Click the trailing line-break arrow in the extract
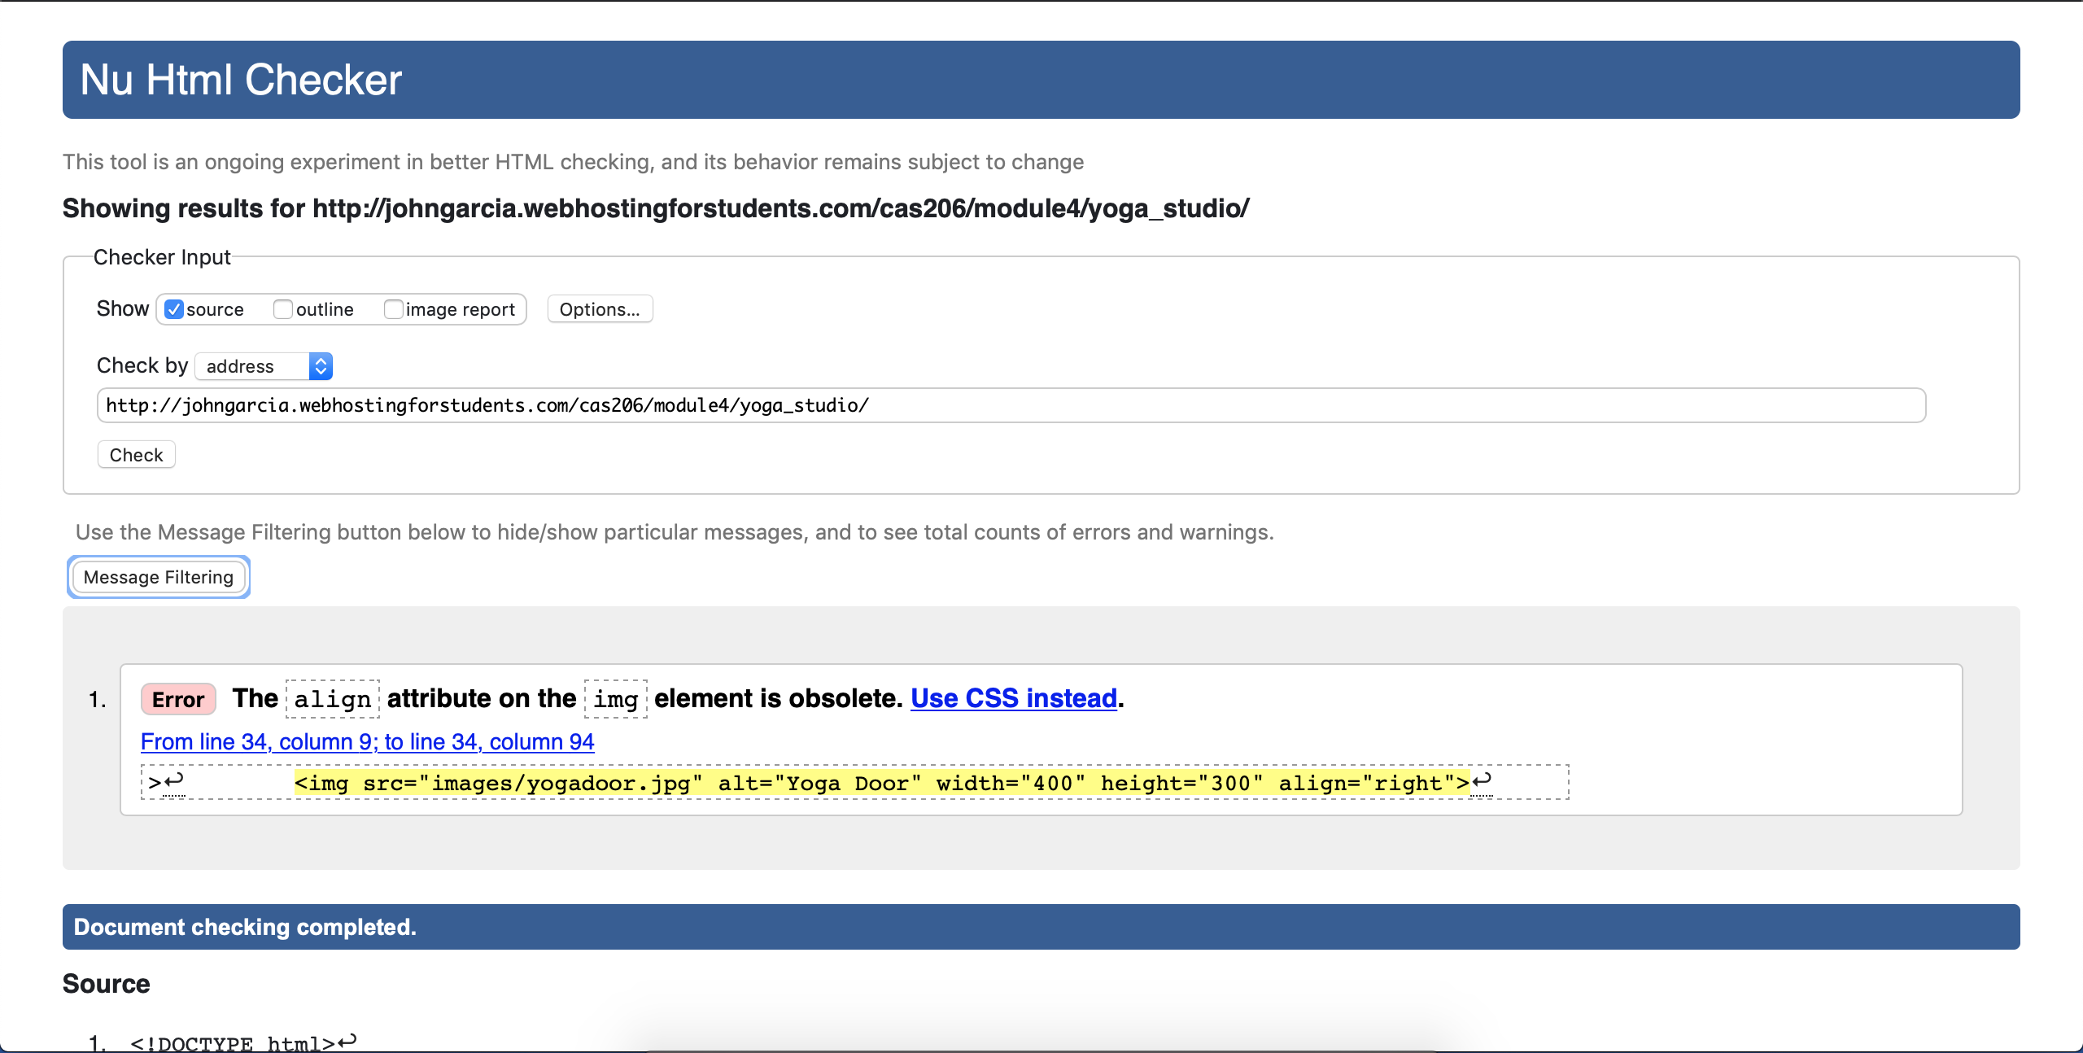The image size is (2083, 1053). [1482, 781]
